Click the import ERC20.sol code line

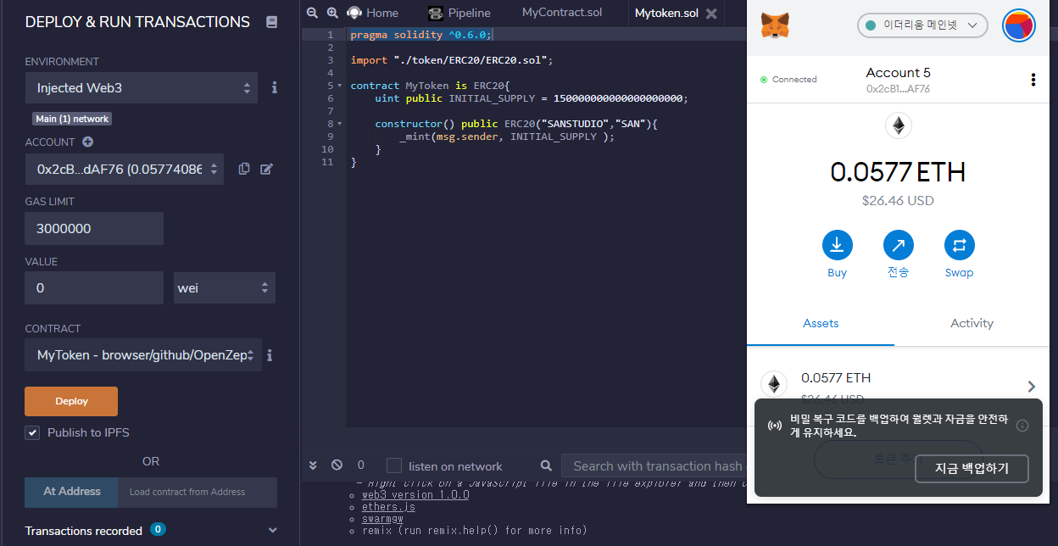[x=452, y=60]
